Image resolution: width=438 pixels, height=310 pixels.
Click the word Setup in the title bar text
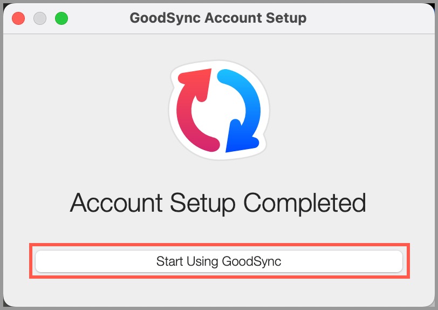(x=286, y=18)
